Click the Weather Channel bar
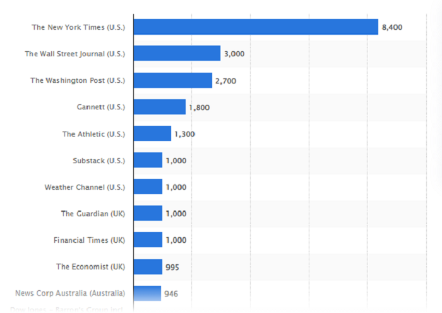 [x=148, y=187]
